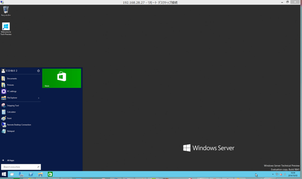Screen dimensions: 302x179
Task: Expand the File Explorer jump list arrow
Action: pos(39,98)
